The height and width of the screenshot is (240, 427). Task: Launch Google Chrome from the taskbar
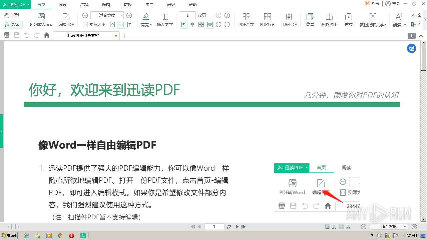coord(60,236)
